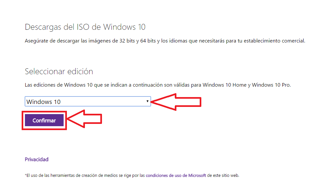321x186 pixels.
Task: Click the '32 bits' text
Action: click(x=127, y=41)
